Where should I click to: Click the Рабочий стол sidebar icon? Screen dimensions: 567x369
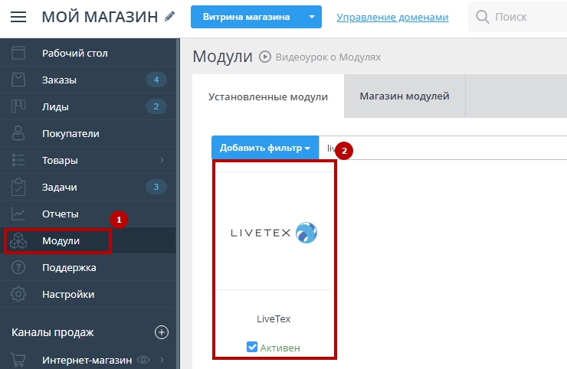click(x=18, y=53)
